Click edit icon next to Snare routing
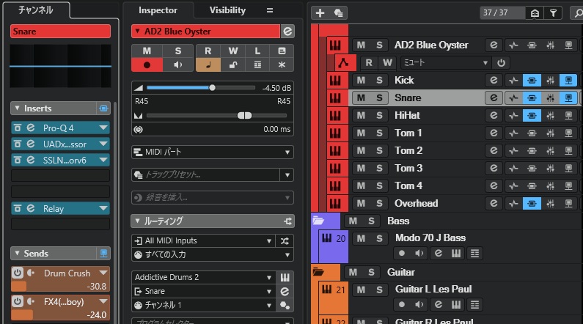The image size is (583, 324). [285, 291]
